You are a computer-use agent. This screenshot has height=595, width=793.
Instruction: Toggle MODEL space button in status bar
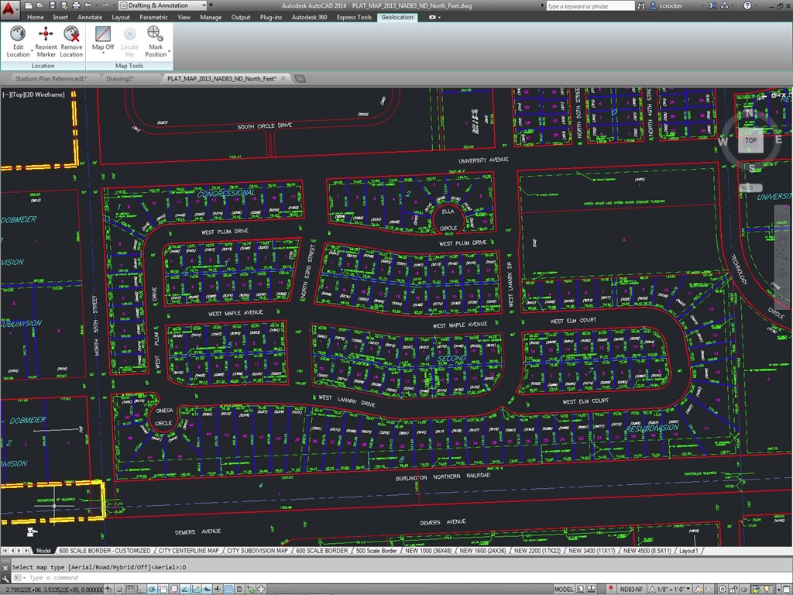564,589
